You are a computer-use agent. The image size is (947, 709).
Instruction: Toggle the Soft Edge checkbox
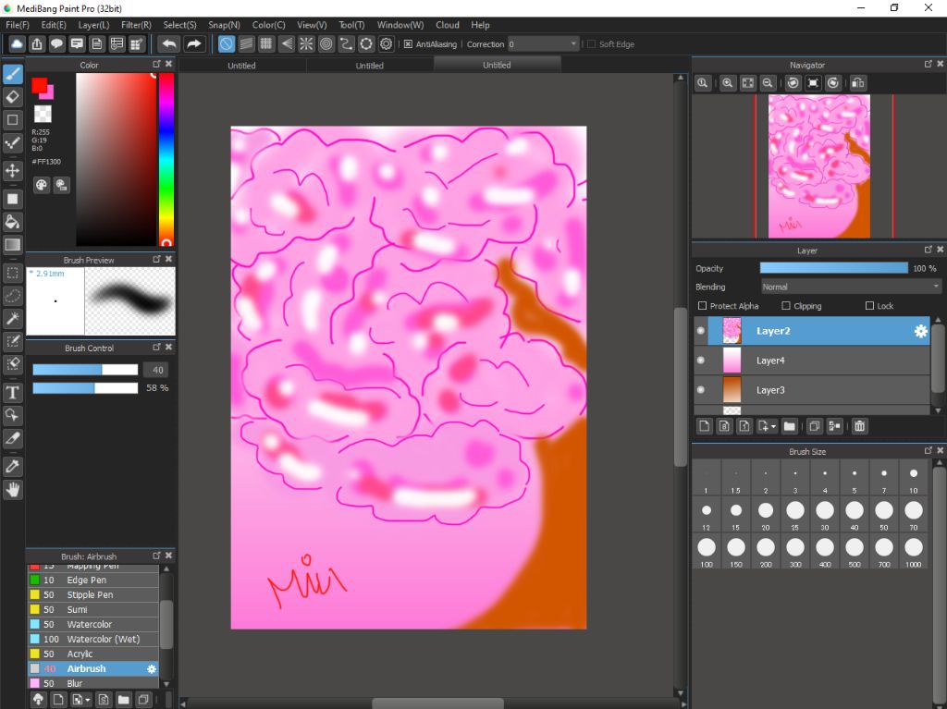pyautogui.click(x=591, y=44)
